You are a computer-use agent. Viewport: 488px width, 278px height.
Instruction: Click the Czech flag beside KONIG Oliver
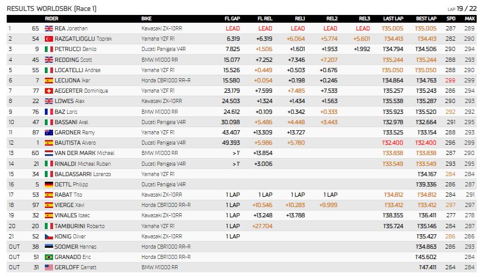[x=49, y=236]
